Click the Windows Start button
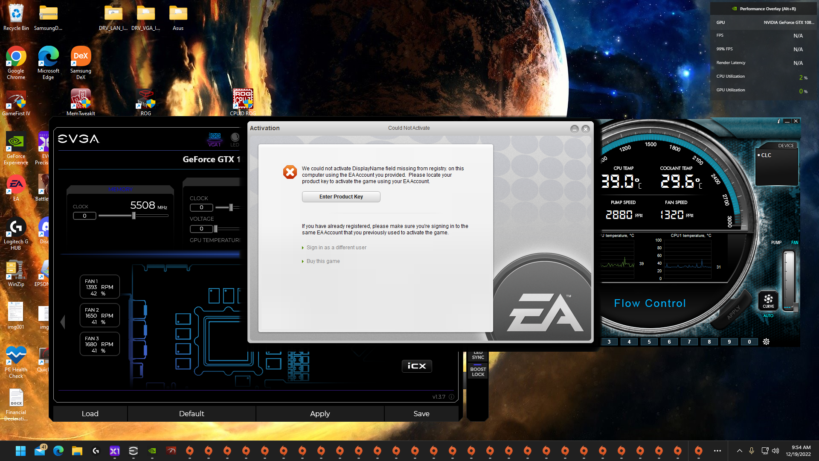819x461 pixels. point(20,451)
